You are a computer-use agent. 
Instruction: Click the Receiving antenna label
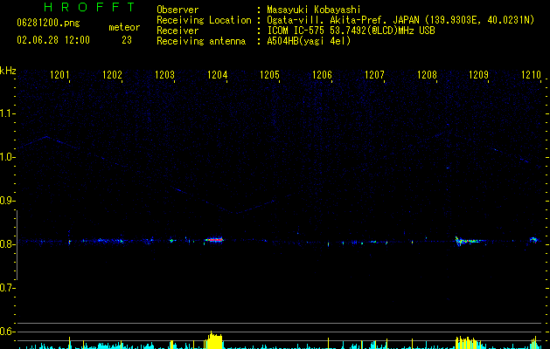tap(201, 41)
